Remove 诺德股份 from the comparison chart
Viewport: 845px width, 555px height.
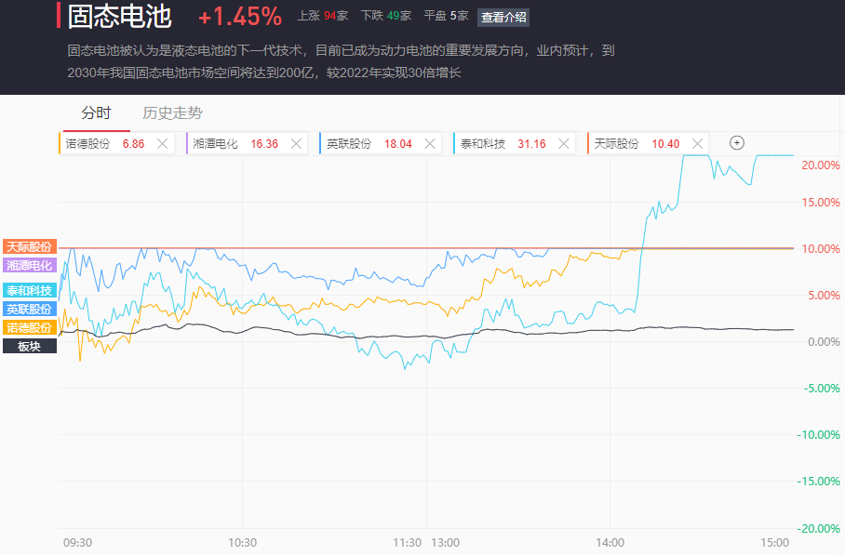point(162,144)
